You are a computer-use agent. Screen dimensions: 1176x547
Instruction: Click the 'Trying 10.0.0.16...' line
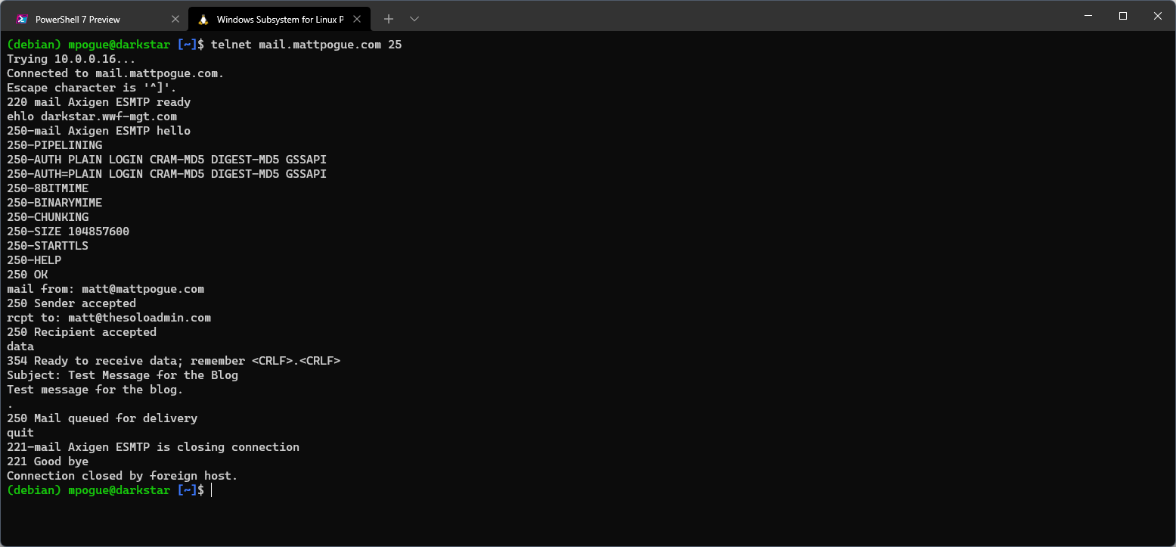(x=72, y=59)
